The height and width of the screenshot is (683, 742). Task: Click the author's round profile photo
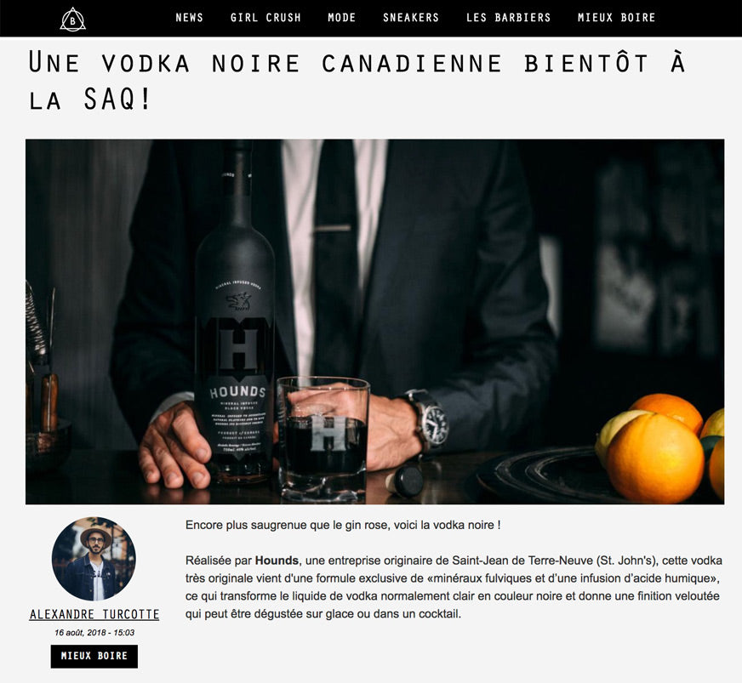(94, 559)
